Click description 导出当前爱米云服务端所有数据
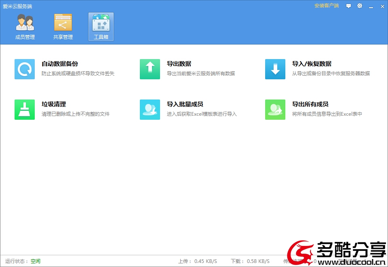 (201, 74)
